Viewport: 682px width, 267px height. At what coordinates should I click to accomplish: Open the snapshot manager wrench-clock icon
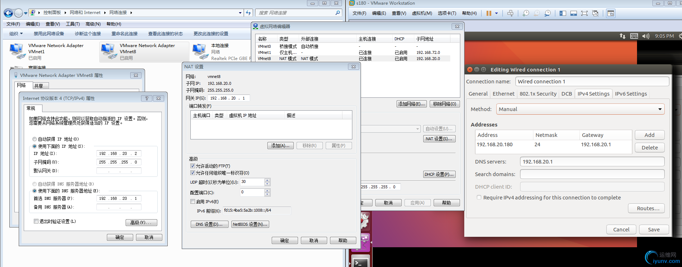547,13
